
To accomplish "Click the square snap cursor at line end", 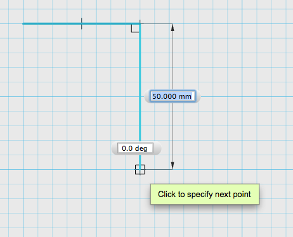I will [x=140, y=169].
